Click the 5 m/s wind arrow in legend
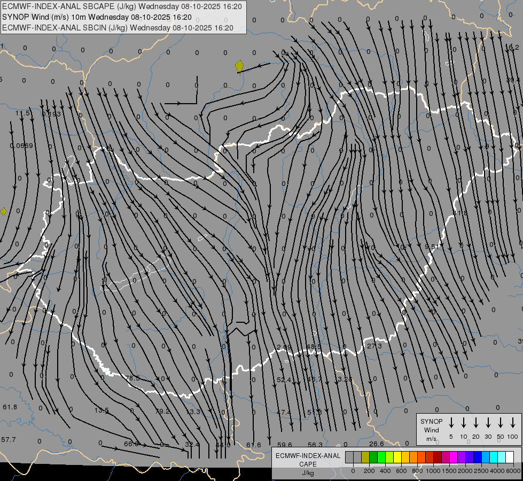The image size is (523, 481). [x=451, y=423]
